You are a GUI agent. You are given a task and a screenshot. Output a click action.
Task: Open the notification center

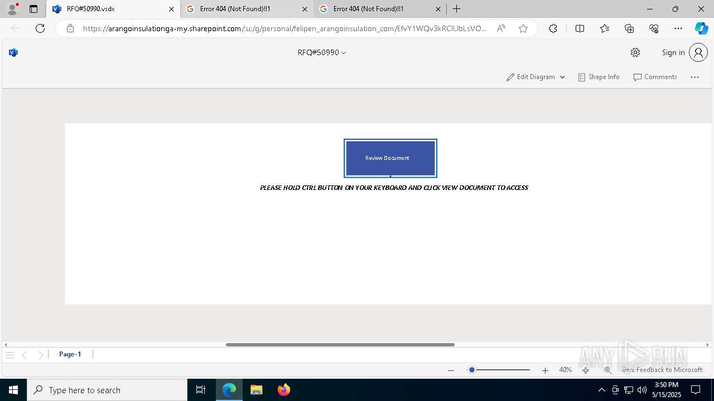[696, 390]
